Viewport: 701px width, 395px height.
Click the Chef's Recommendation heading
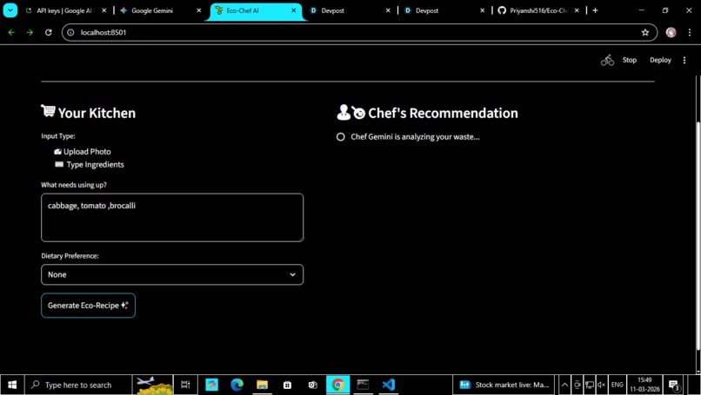[427, 113]
